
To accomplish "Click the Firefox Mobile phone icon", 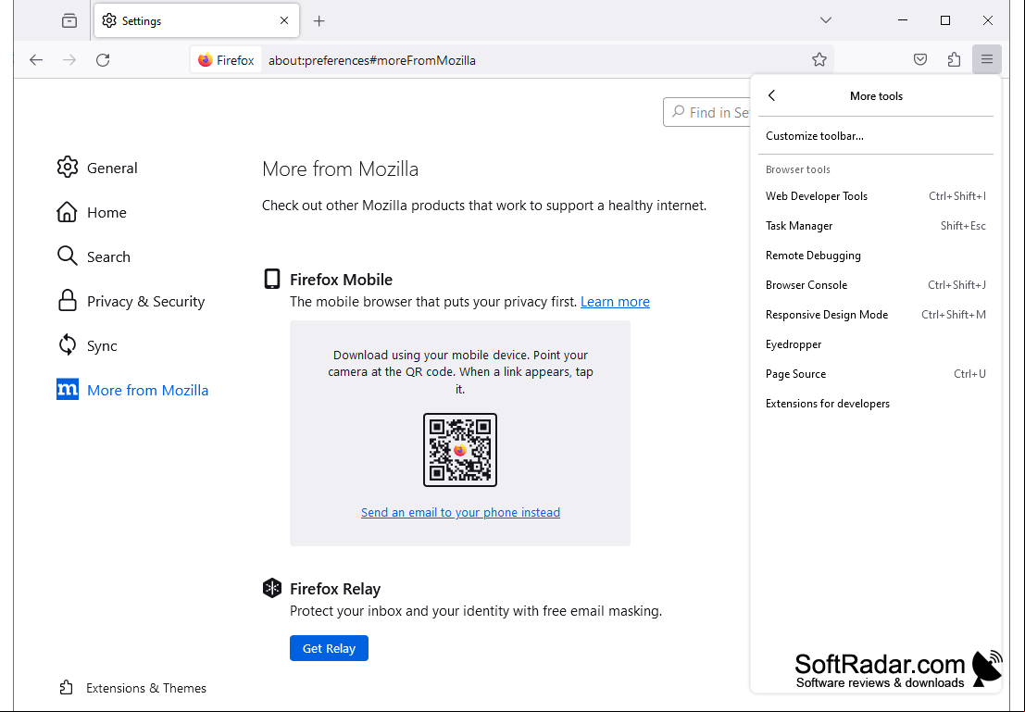I will pyautogui.click(x=272, y=279).
